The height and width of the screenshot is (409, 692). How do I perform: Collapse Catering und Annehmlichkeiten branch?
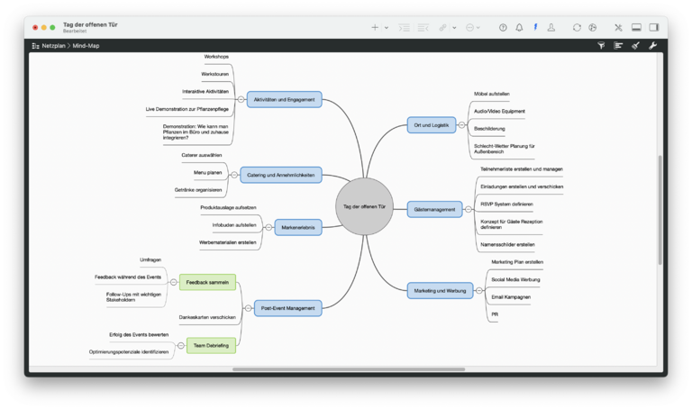(x=234, y=175)
